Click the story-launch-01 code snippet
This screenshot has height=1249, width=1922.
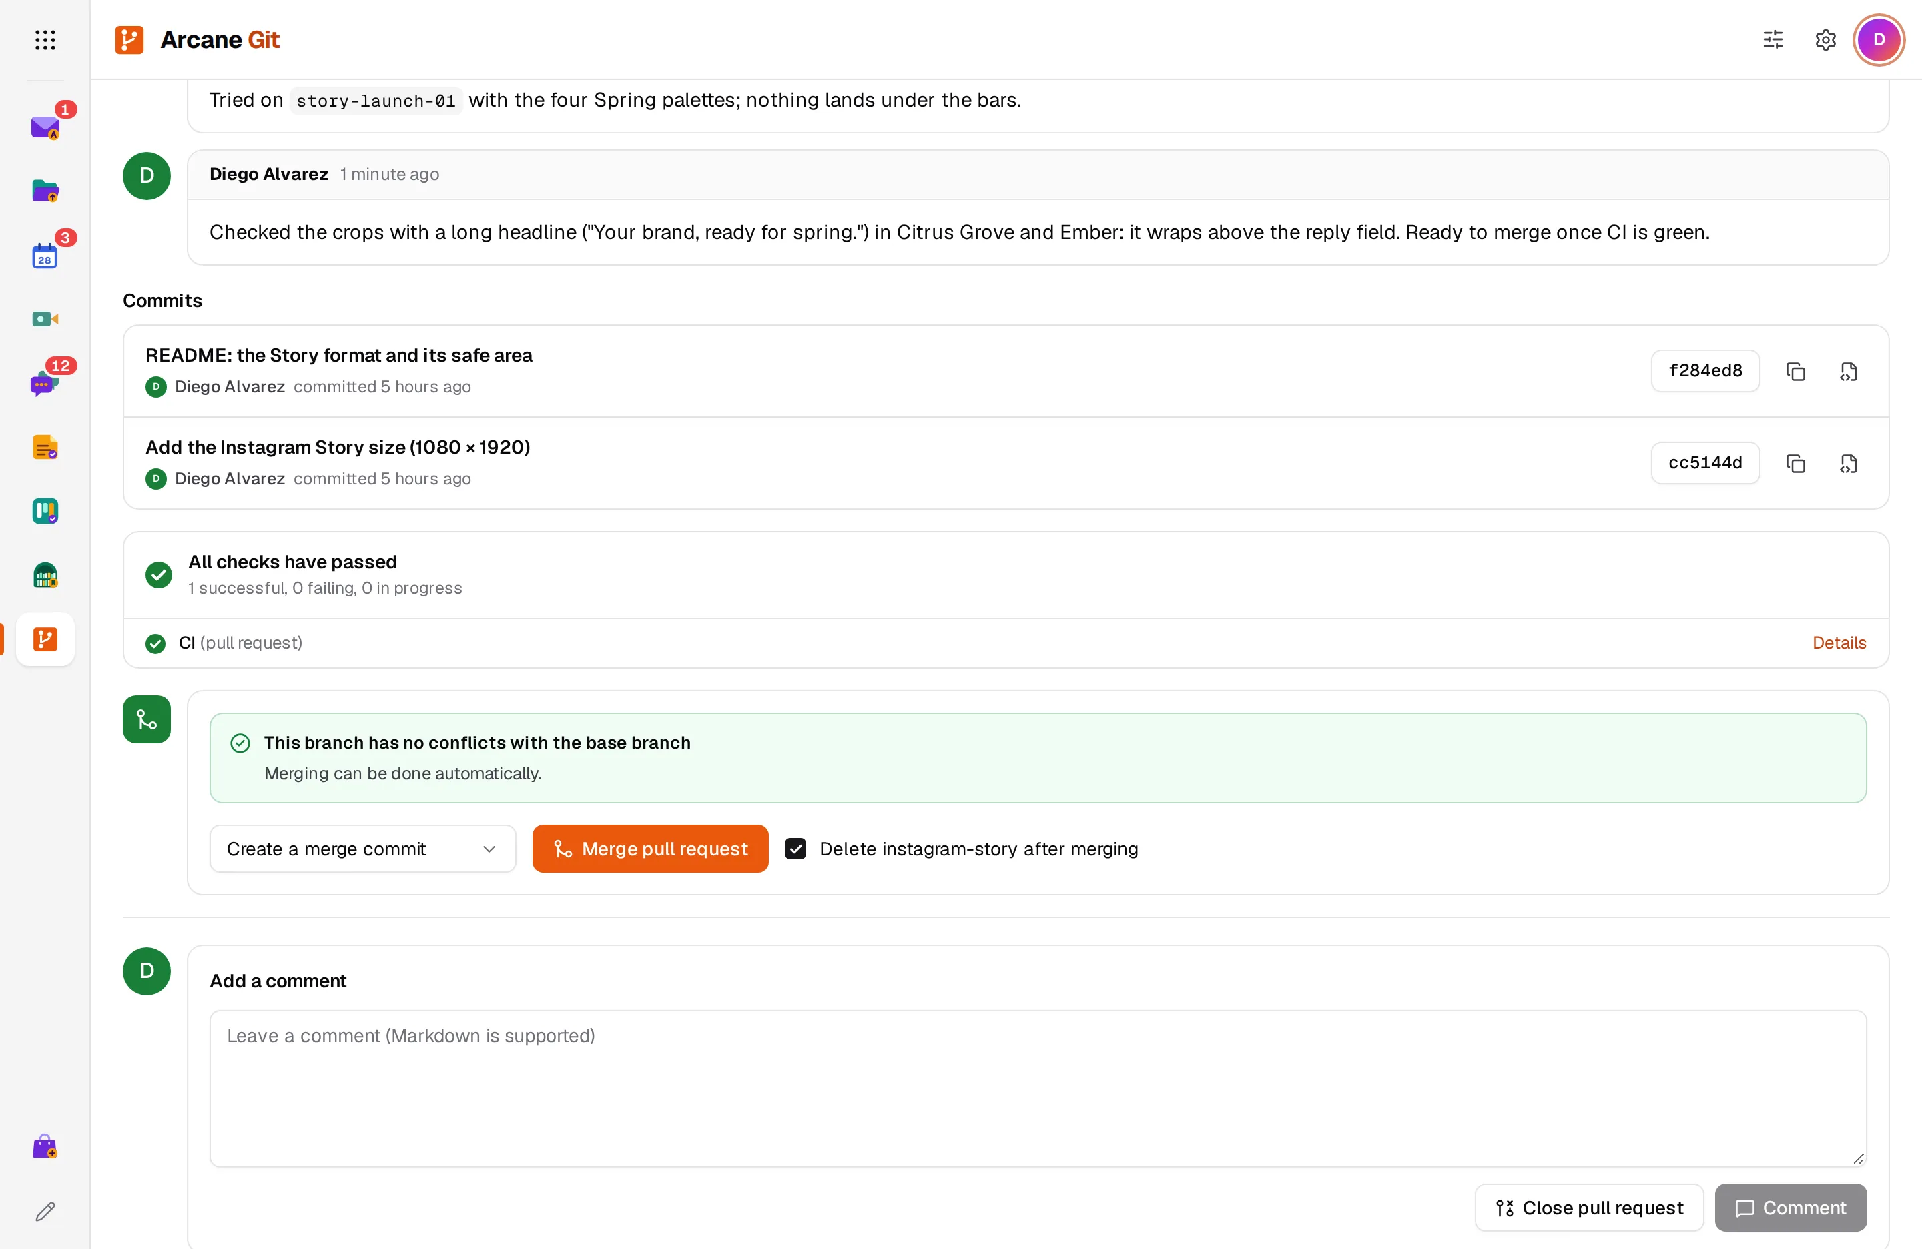[x=376, y=101]
